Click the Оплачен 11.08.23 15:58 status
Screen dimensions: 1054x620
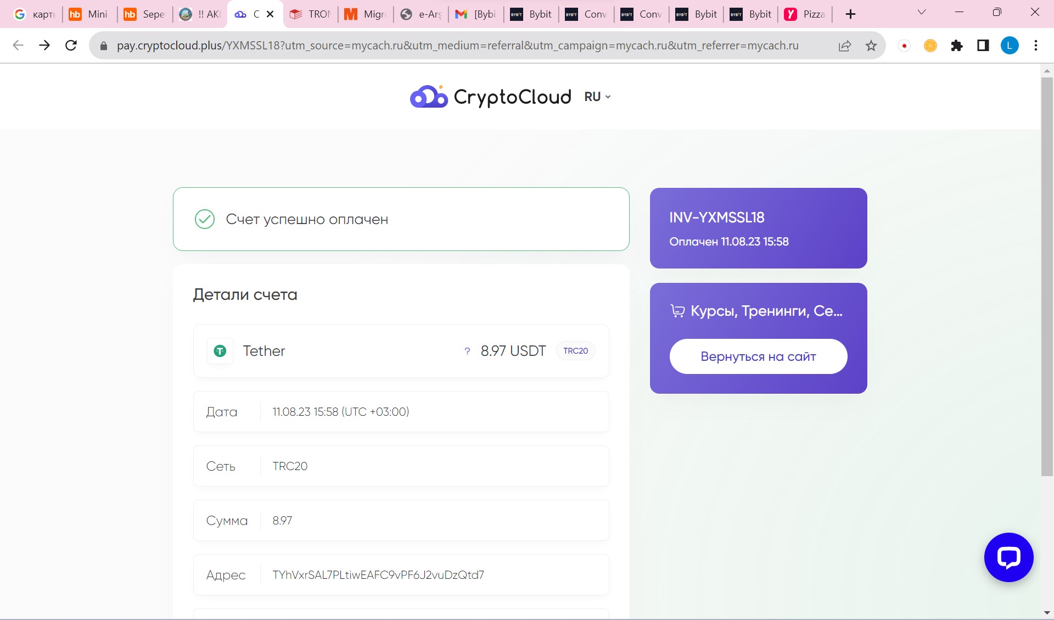pyautogui.click(x=728, y=242)
